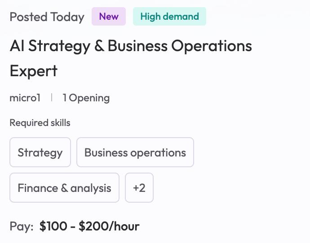Select the Business operations skill chip
The image size is (310, 243).
click(135, 152)
